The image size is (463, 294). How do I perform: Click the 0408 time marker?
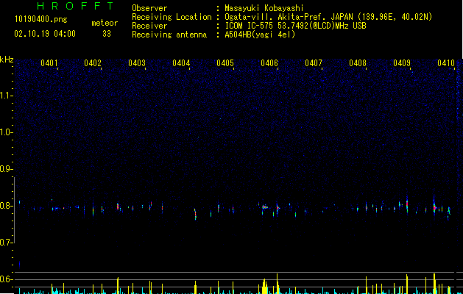(358, 63)
